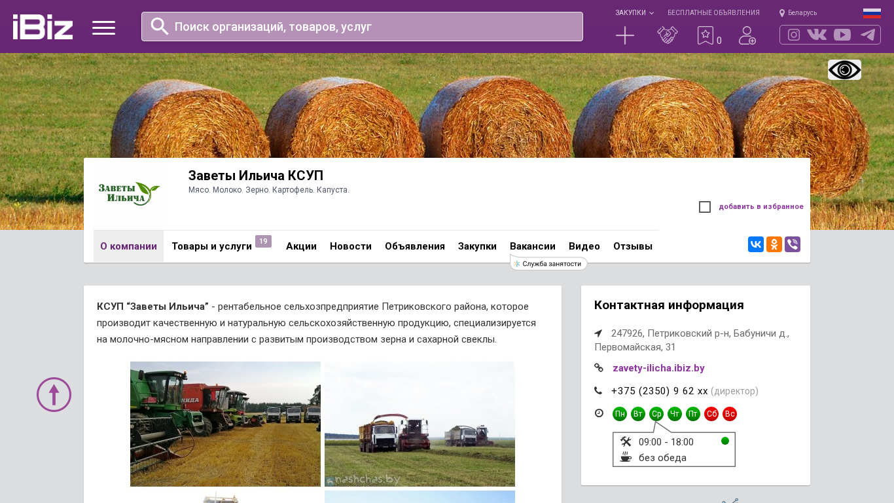
Task: Share company page on Odnoklassniki
Action: [774, 244]
